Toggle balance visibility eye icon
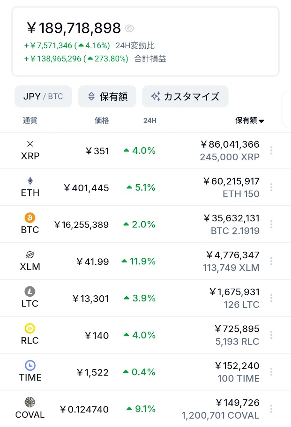This screenshot has height=427, width=291. click(x=129, y=28)
